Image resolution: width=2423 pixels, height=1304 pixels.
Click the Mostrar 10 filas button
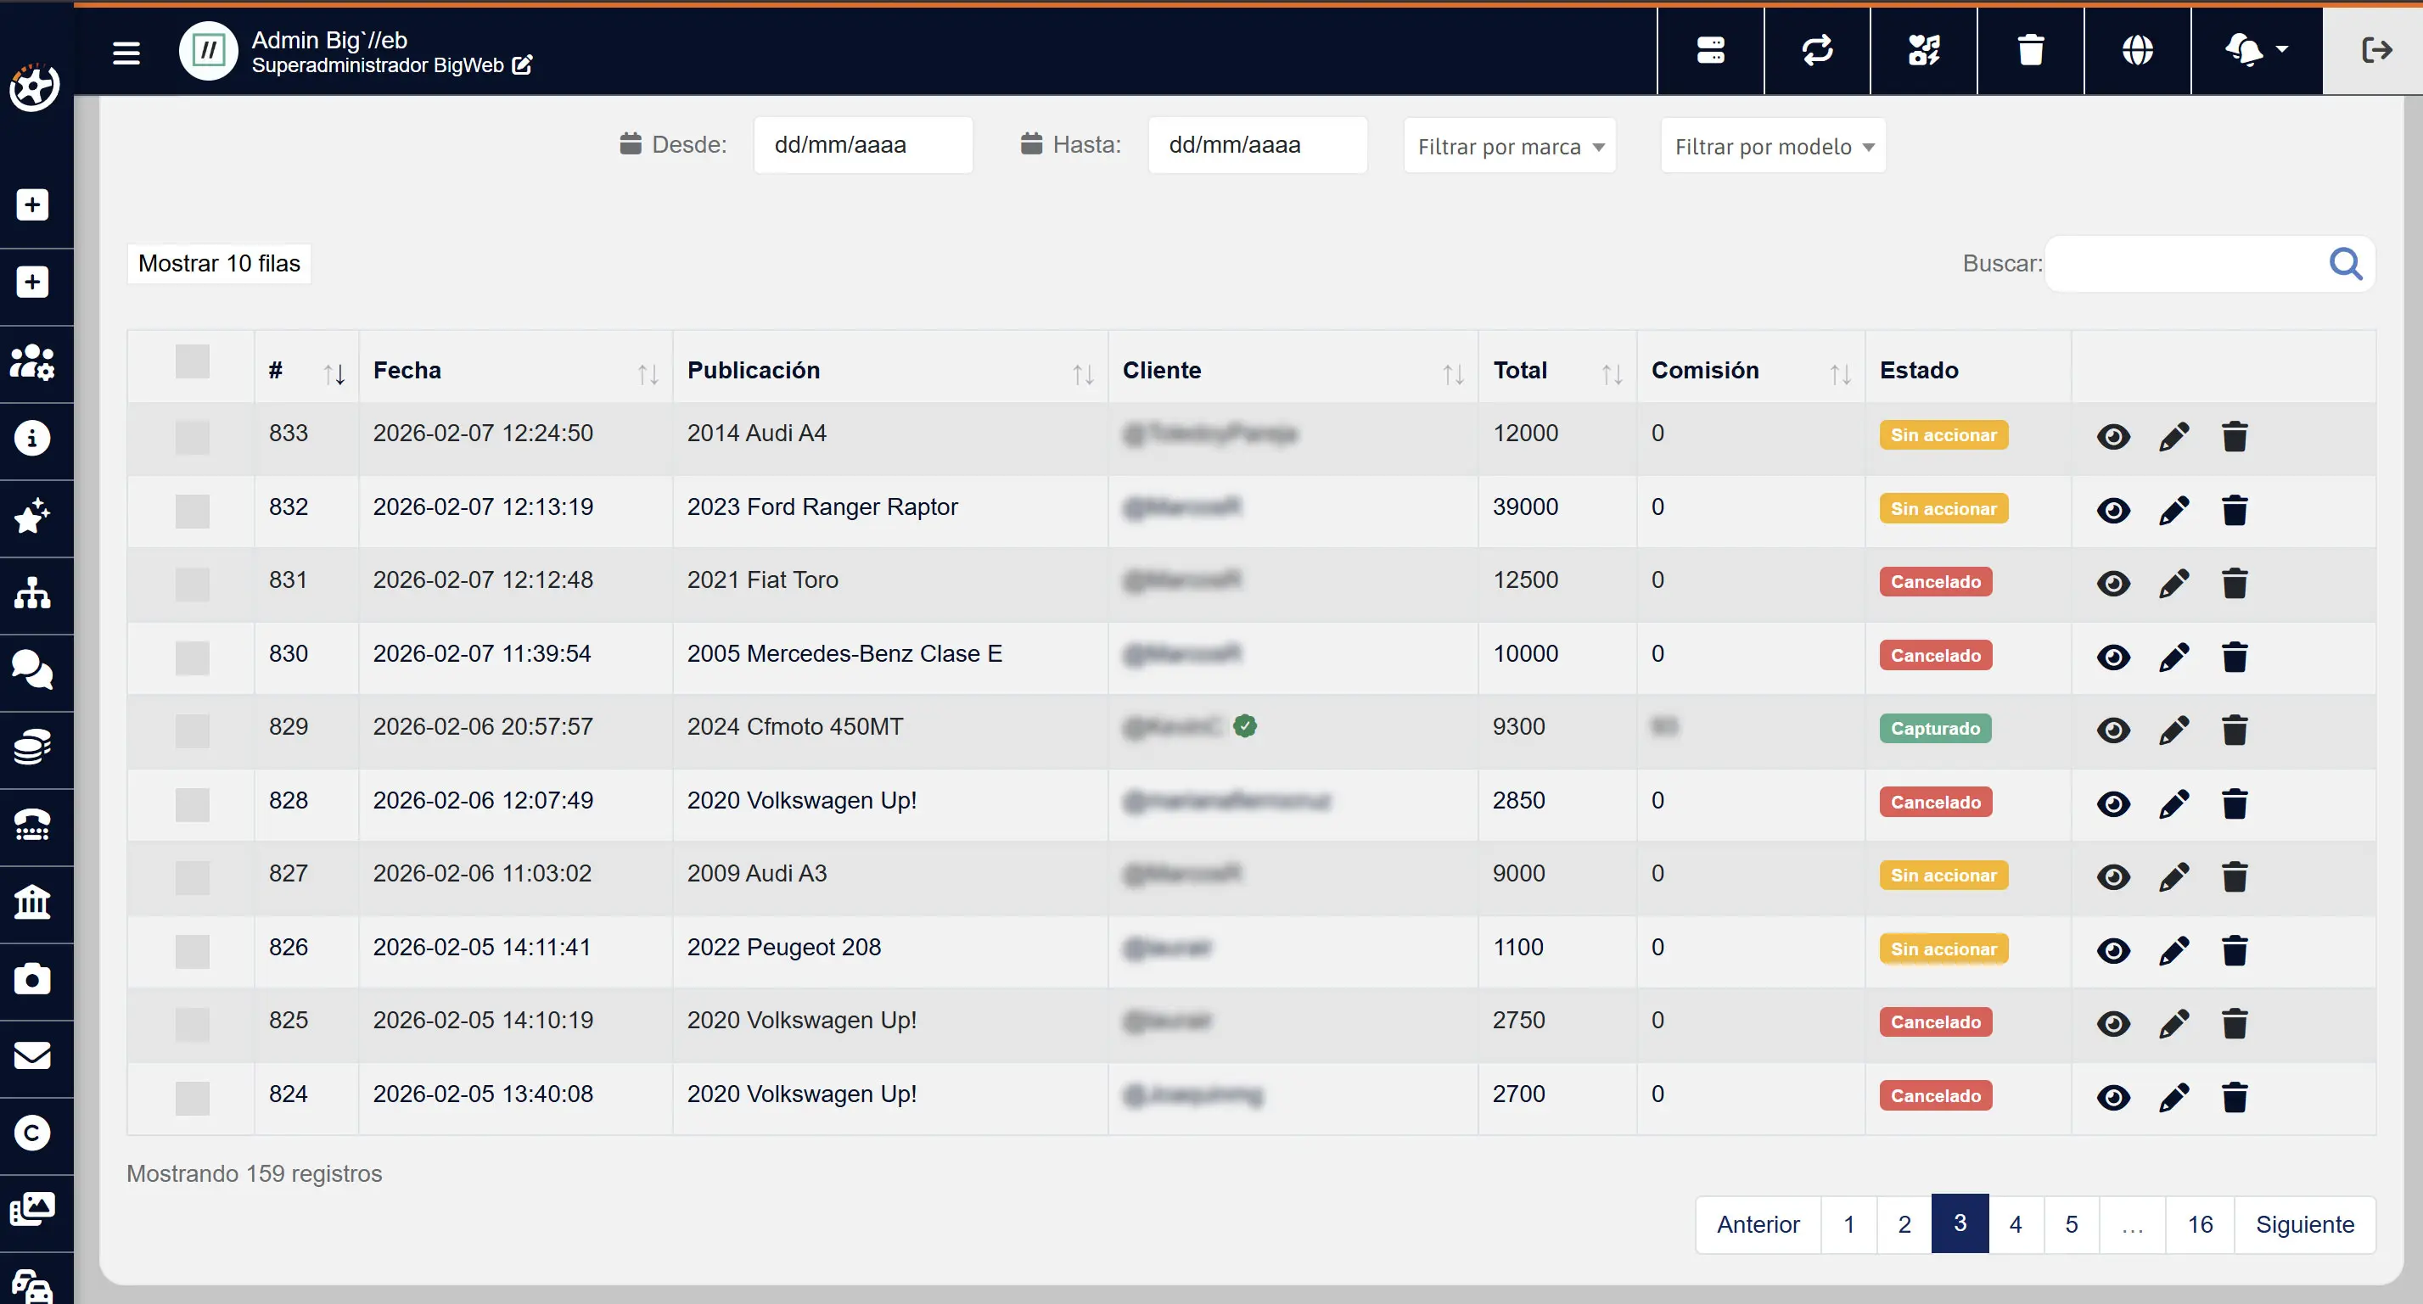click(219, 263)
